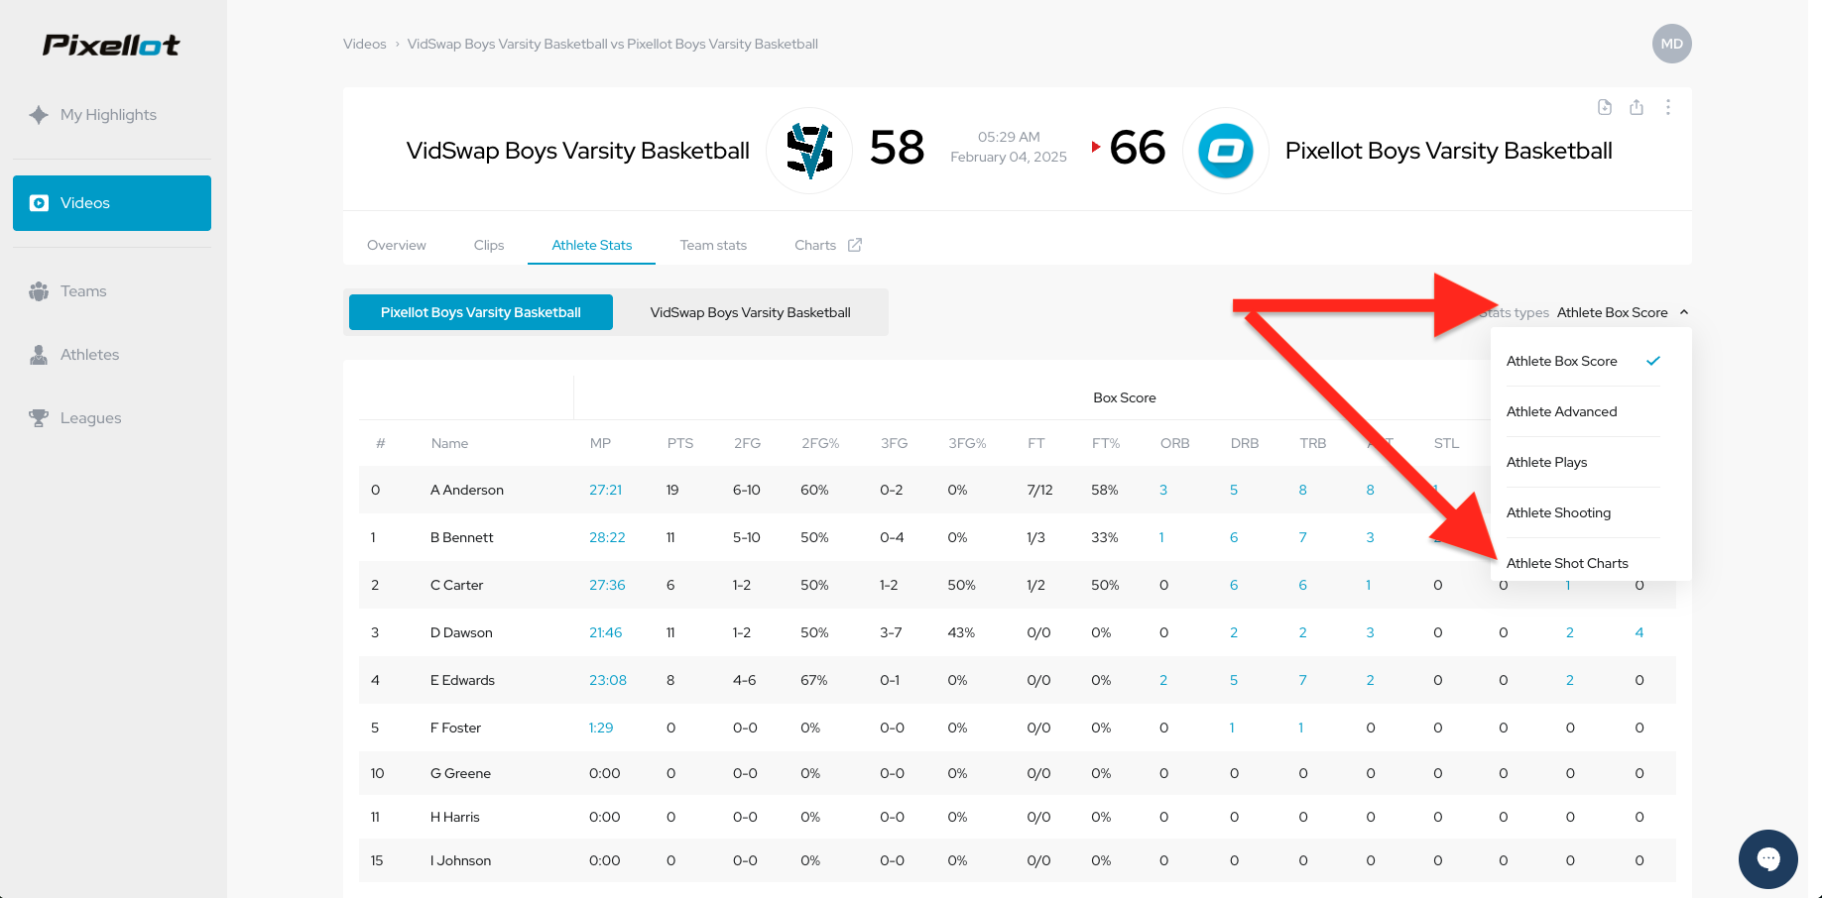Click the Box Score section heading
The width and height of the screenshot is (1822, 898).
coord(1125,397)
